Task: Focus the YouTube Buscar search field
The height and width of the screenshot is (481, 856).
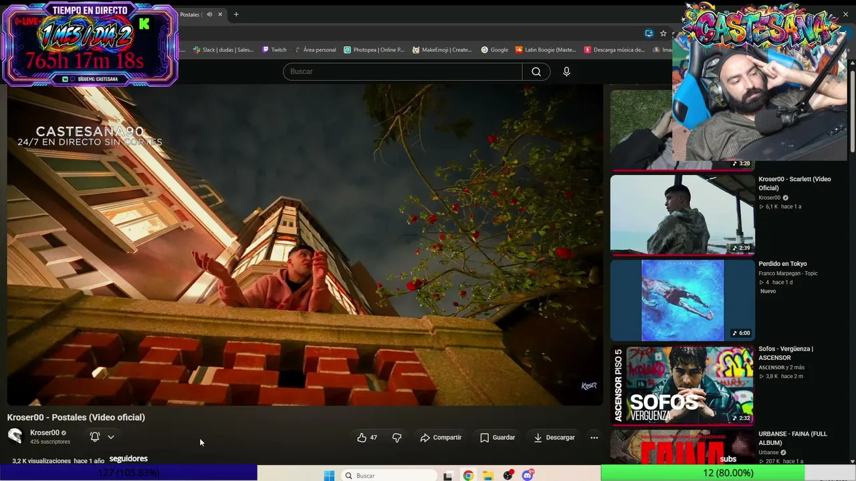Action: click(403, 71)
